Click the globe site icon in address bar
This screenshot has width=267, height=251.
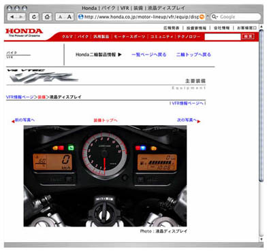click(80, 17)
